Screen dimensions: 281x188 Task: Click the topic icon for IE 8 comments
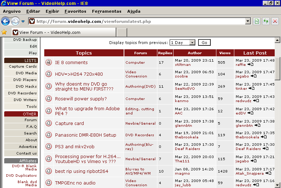tap(48, 62)
